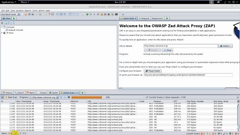This screenshot has width=240, height=135.
Task: Open the Output tab
Action: click(x=42, y=93)
